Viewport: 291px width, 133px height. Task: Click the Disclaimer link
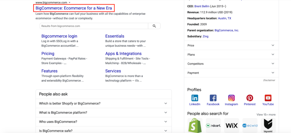coord(269,80)
